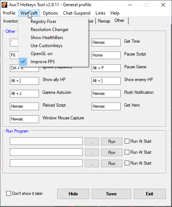Open the Chat-Suspend menu

77,13
